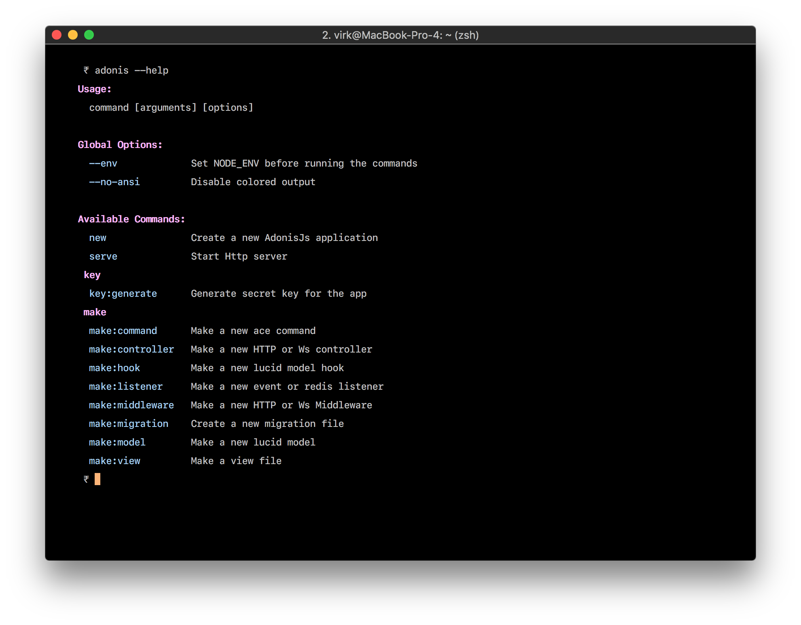
Task: Click the green zoom window button
Action: (x=89, y=35)
